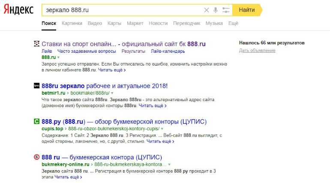
Task: Switch to the Видео tab
Action: coord(95,23)
